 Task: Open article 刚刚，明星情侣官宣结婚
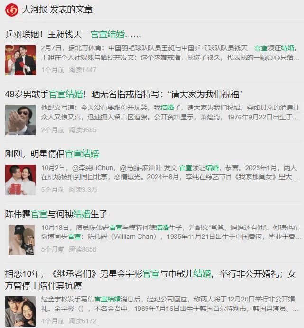point(52,154)
